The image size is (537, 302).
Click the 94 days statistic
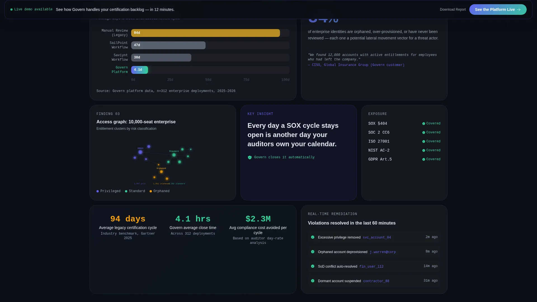tap(128, 219)
